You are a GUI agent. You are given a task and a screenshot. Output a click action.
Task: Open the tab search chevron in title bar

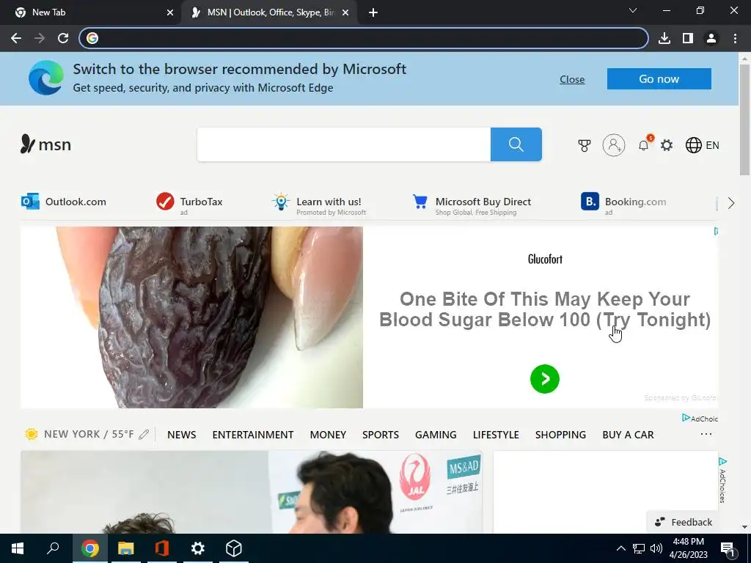[633, 10]
